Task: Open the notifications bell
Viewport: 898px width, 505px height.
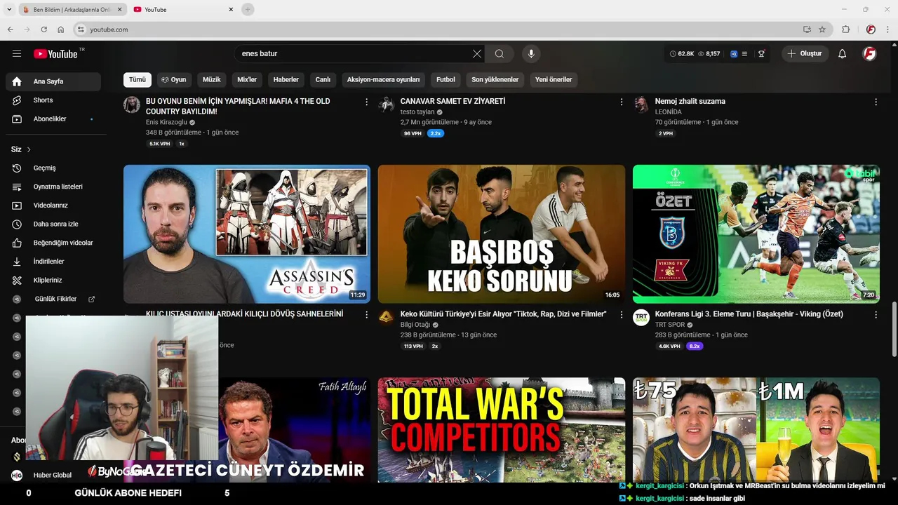Action: (843, 54)
